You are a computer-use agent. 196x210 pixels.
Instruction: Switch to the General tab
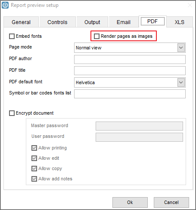(21, 22)
